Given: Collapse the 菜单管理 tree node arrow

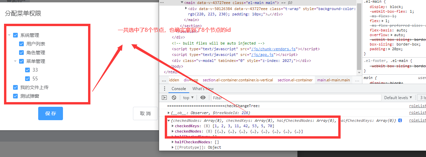Looking at the screenshot, I should 15,61.
